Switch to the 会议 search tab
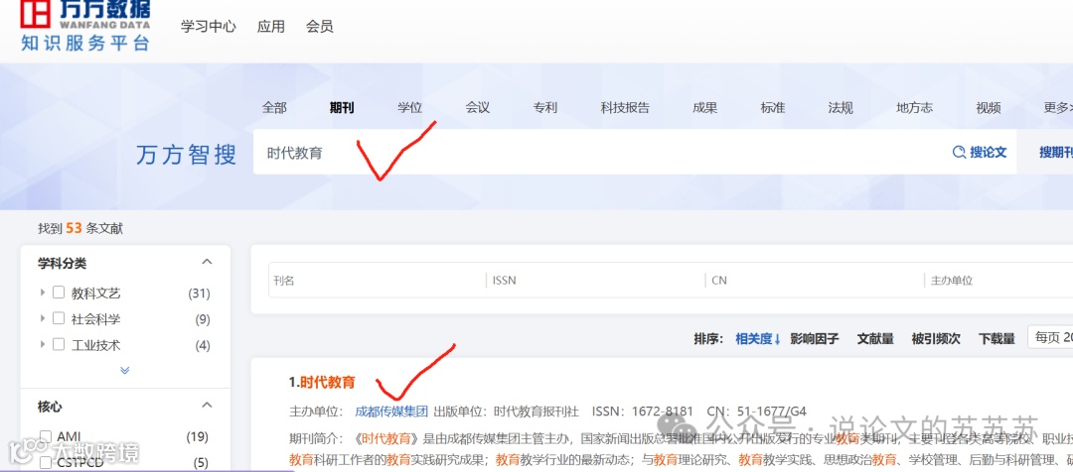 coord(478,107)
